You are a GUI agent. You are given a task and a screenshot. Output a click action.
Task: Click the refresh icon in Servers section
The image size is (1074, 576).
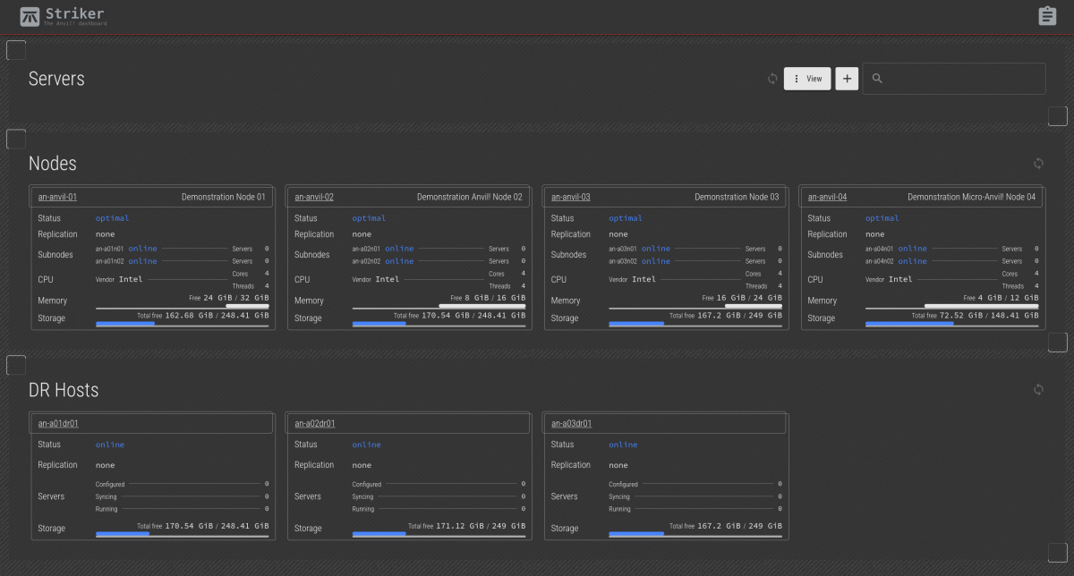tap(772, 79)
